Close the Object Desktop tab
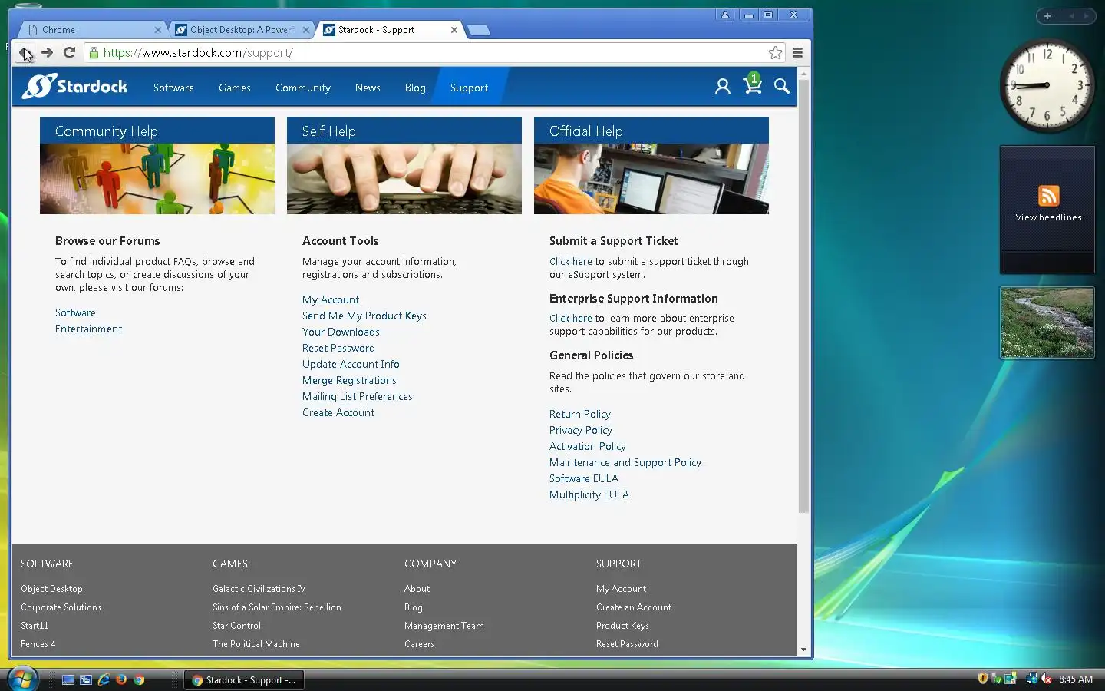 pyautogui.click(x=306, y=30)
